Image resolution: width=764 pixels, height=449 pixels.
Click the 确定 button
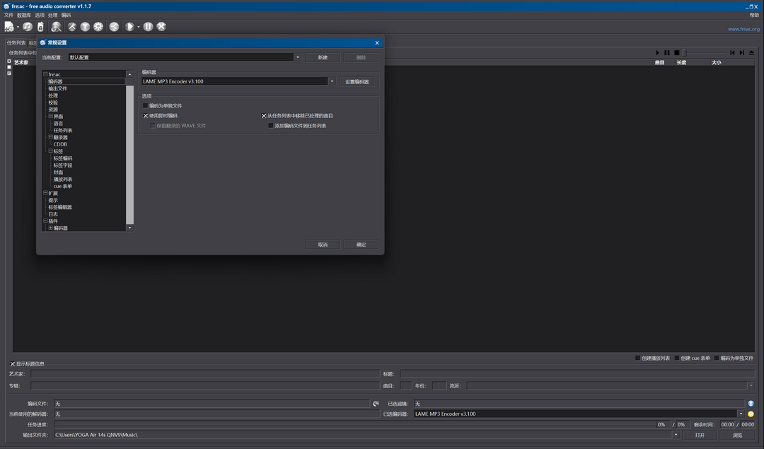[x=361, y=245]
